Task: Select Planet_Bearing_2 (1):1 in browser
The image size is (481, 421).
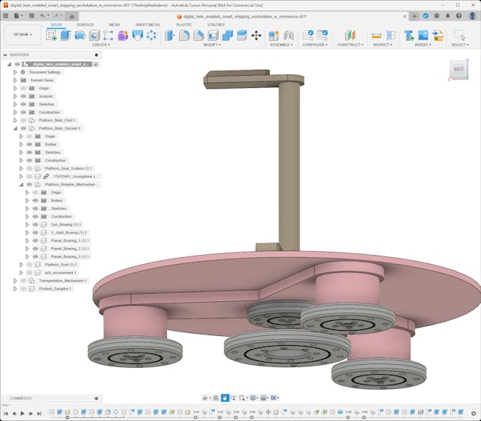Action: (70, 249)
